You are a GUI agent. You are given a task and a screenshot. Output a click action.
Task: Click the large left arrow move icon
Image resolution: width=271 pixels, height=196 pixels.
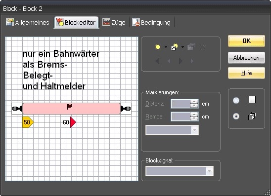(x=157, y=61)
